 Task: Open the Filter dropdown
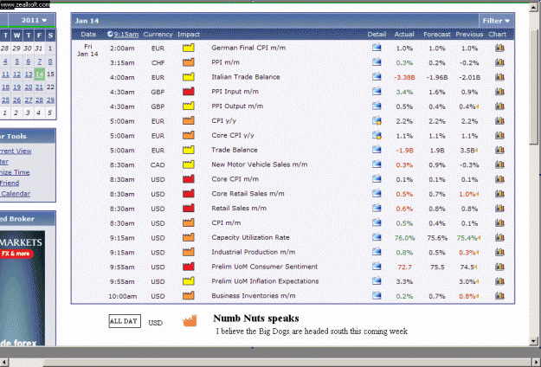pos(496,21)
